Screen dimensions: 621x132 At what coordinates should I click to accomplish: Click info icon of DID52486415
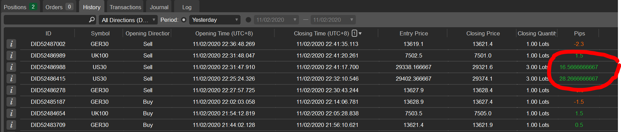point(11,79)
